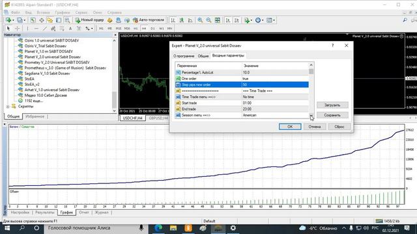Enable chart shift from right border
417x234 pixels.
coord(237,20)
